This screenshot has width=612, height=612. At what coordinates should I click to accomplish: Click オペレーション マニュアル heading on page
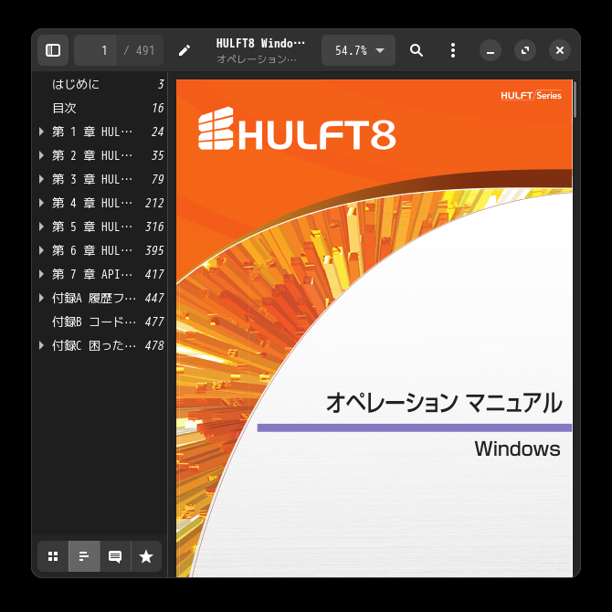click(444, 403)
